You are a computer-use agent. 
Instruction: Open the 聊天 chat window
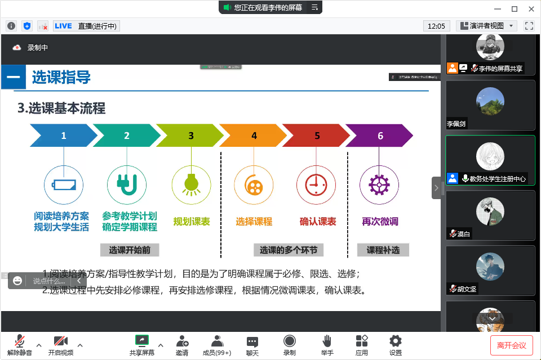click(x=252, y=345)
